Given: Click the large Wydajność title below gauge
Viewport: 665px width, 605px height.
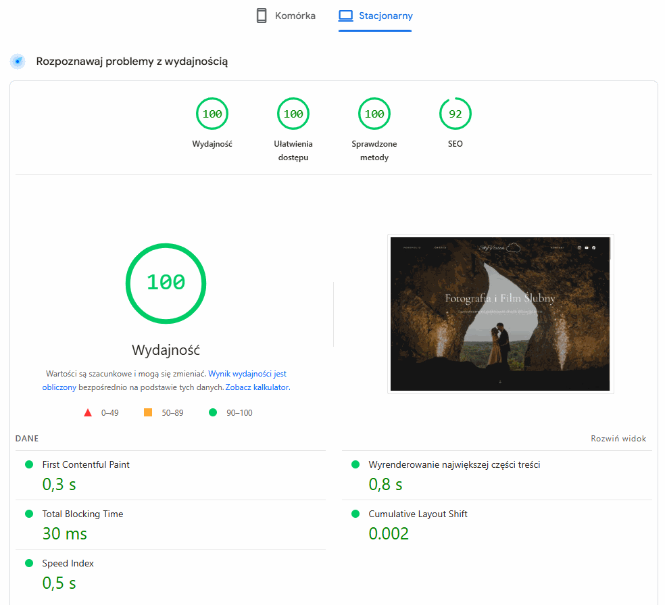Looking at the screenshot, I should (x=166, y=350).
